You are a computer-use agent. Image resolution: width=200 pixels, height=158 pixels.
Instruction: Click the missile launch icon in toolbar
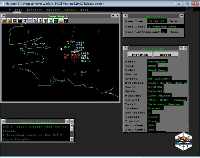[30, 21]
